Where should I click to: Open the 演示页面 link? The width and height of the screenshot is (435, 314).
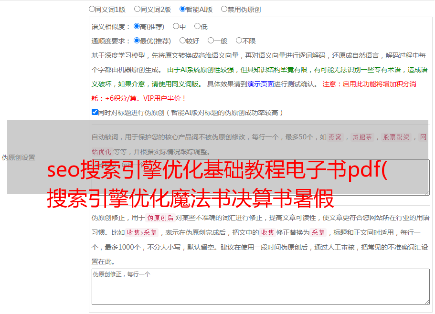coord(261,84)
